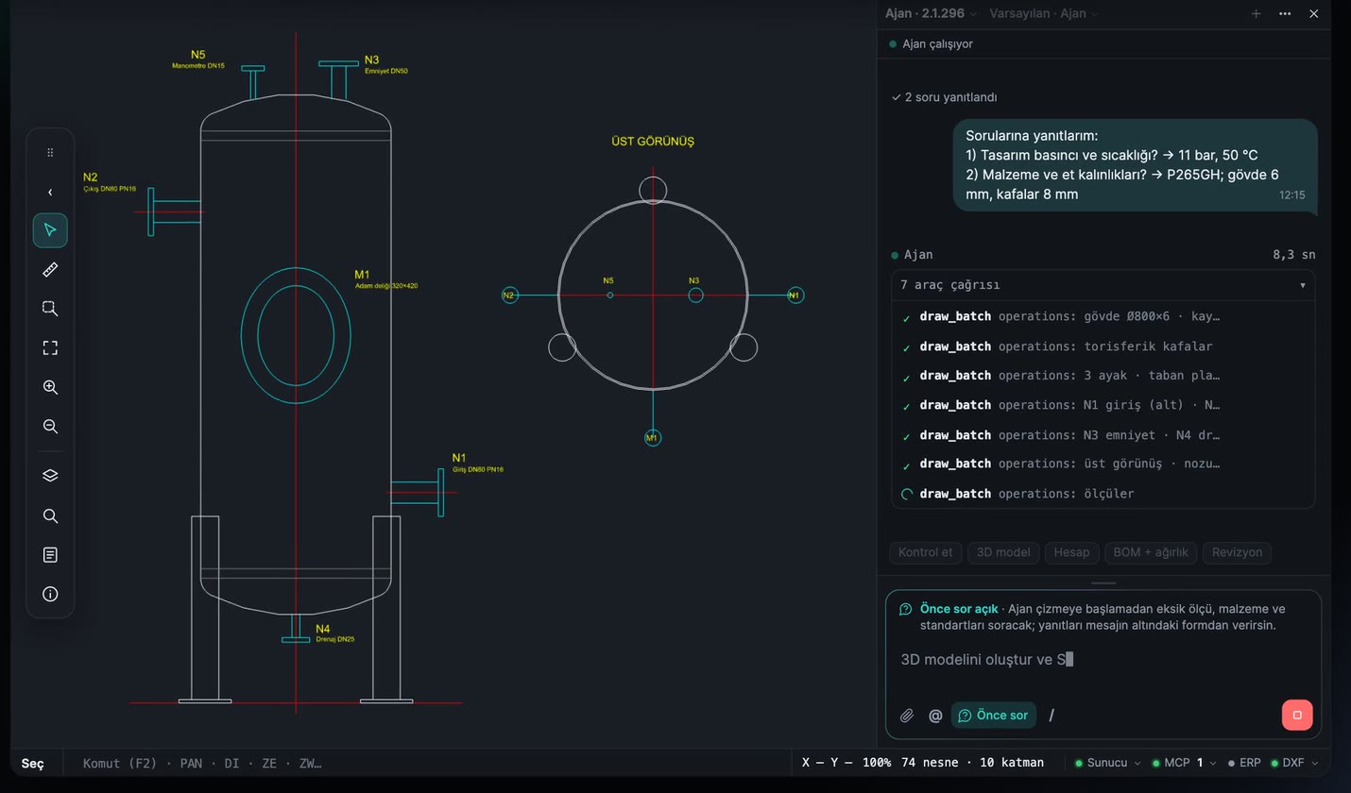
Task: Activate the ruler measure tool
Action: tap(50, 270)
